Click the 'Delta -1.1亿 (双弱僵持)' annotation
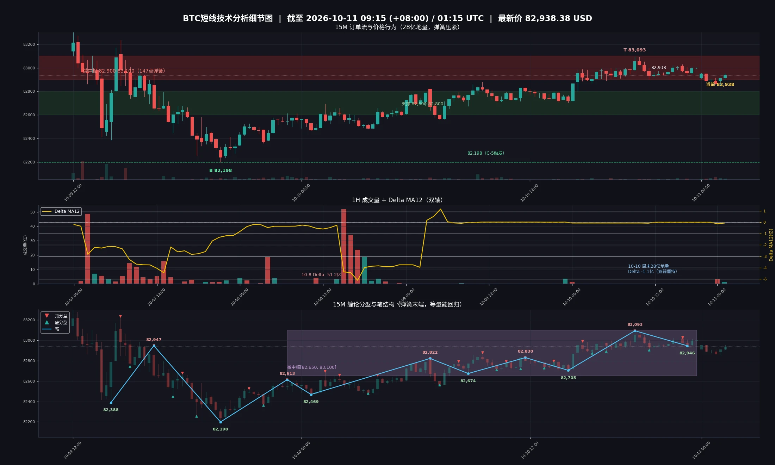The height and width of the screenshot is (465, 775). pyautogui.click(x=652, y=272)
